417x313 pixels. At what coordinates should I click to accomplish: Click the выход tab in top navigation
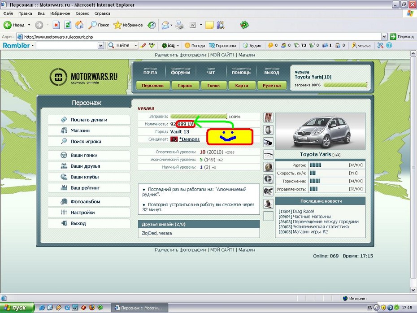(272, 72)
